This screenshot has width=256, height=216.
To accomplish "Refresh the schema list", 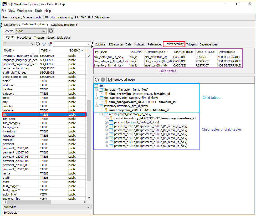I will pos(51,31).
